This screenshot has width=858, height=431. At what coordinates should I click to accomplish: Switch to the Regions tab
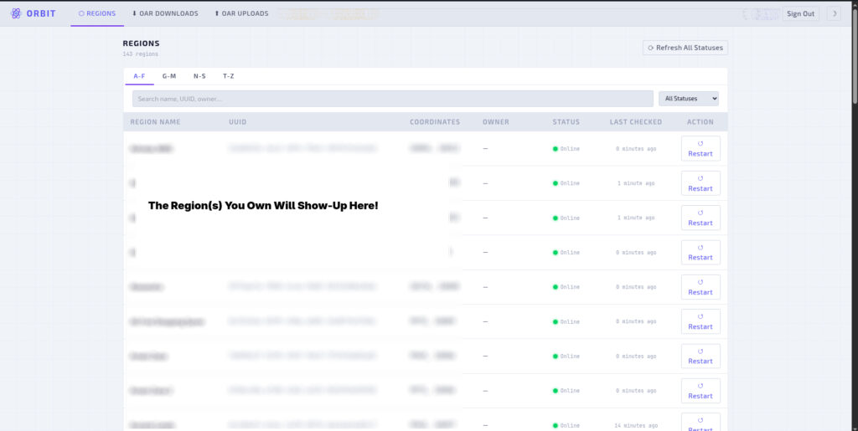[97, 13]
